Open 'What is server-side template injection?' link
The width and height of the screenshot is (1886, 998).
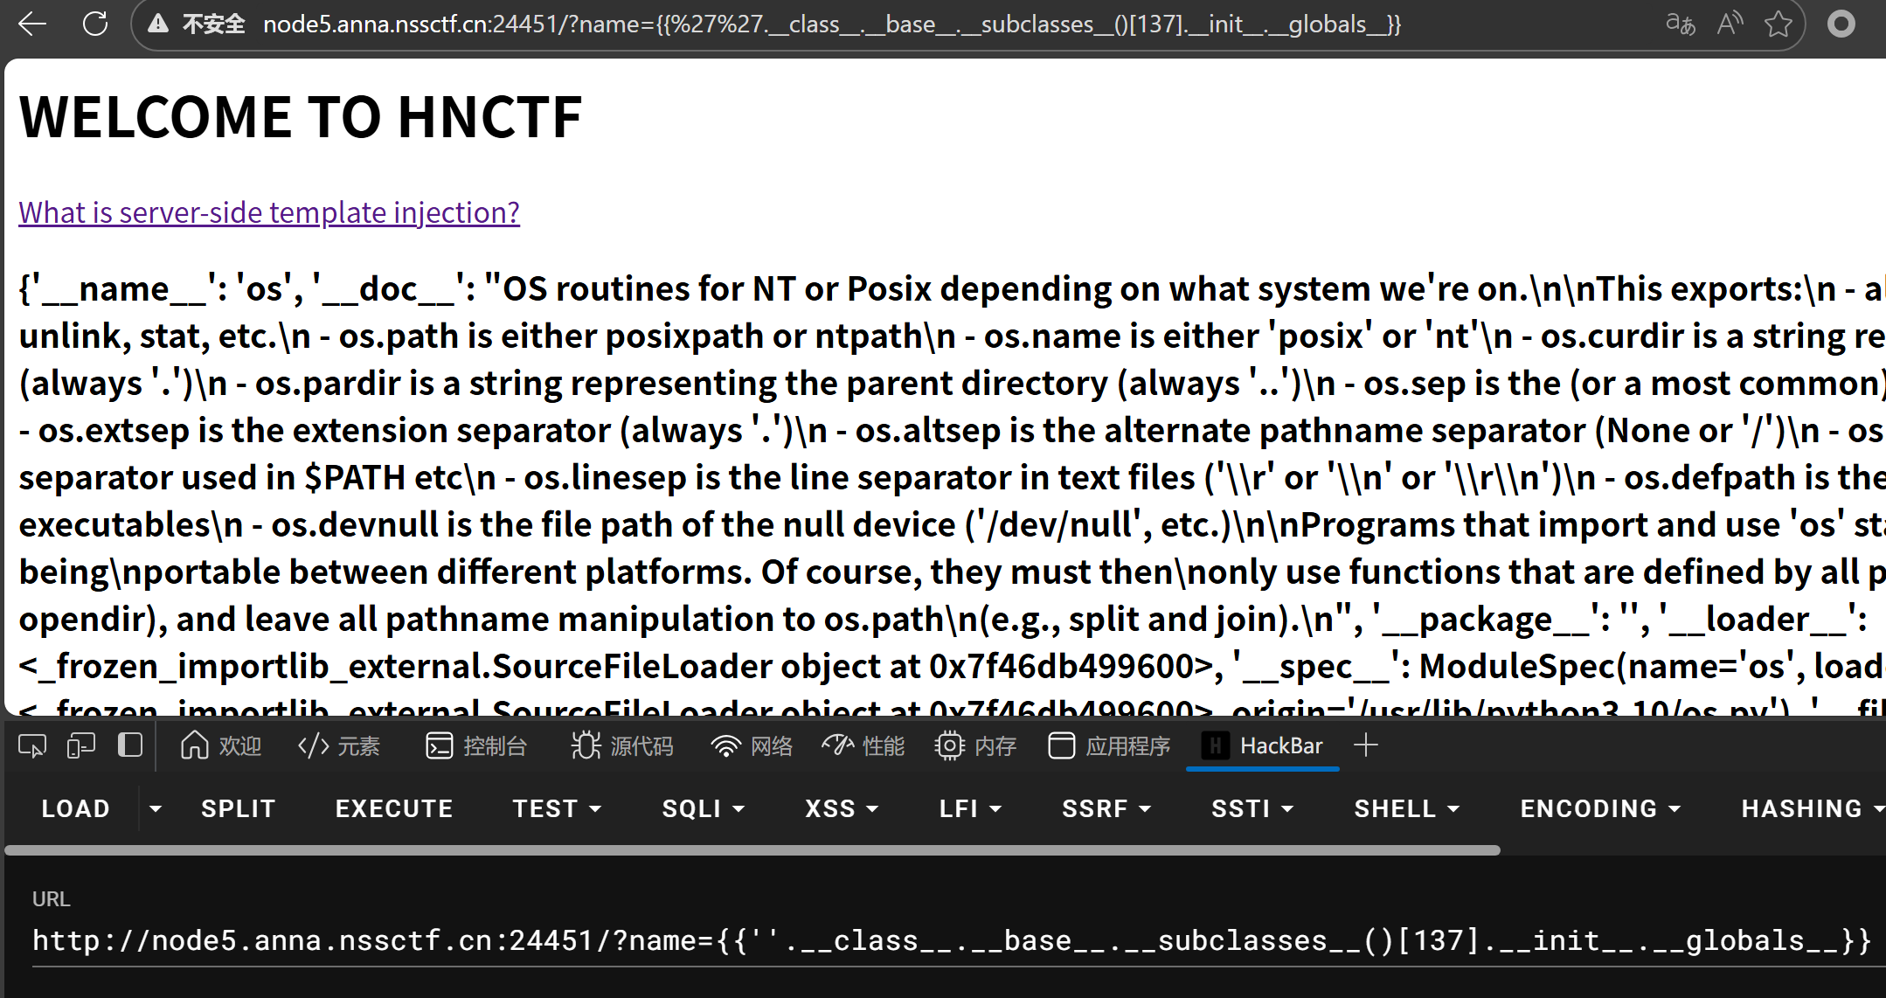[x=269, y=212]
